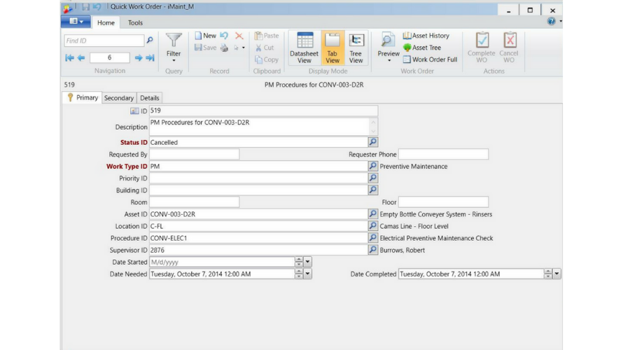623x350 pixels.
Task: Switch to the Secondary tab
Action: click(x=119, y=98)
